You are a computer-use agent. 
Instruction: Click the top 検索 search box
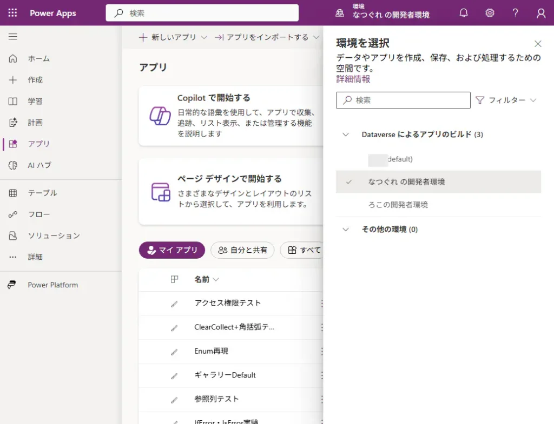202,13
